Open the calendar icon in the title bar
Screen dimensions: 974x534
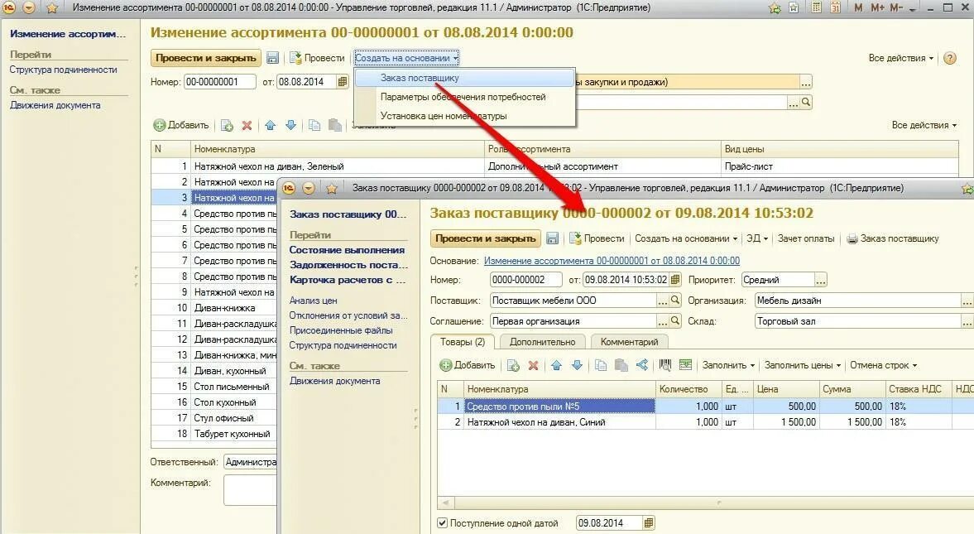(x=836, y=8)
